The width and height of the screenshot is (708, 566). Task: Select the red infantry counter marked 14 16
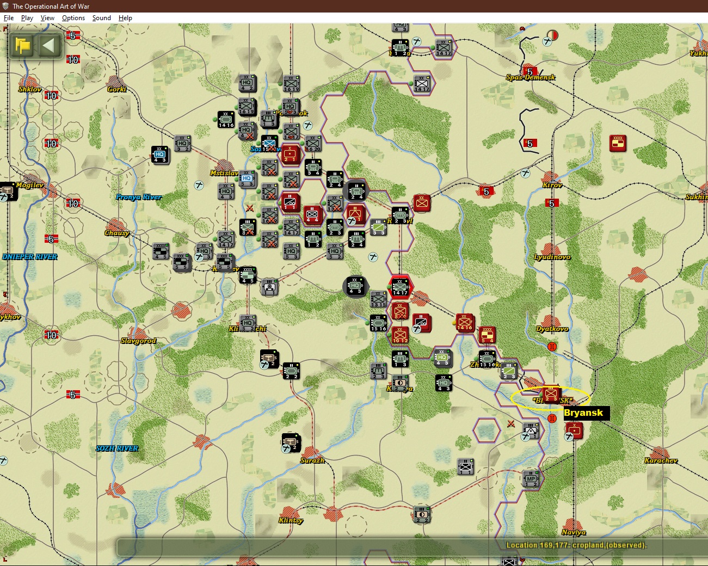point(465,322)
